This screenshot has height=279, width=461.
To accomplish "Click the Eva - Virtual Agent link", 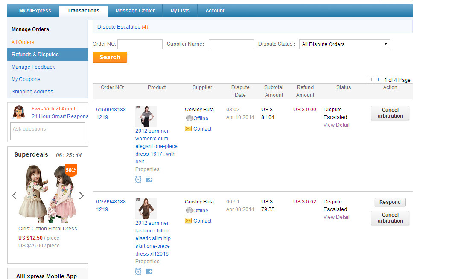I will (53, 109).
